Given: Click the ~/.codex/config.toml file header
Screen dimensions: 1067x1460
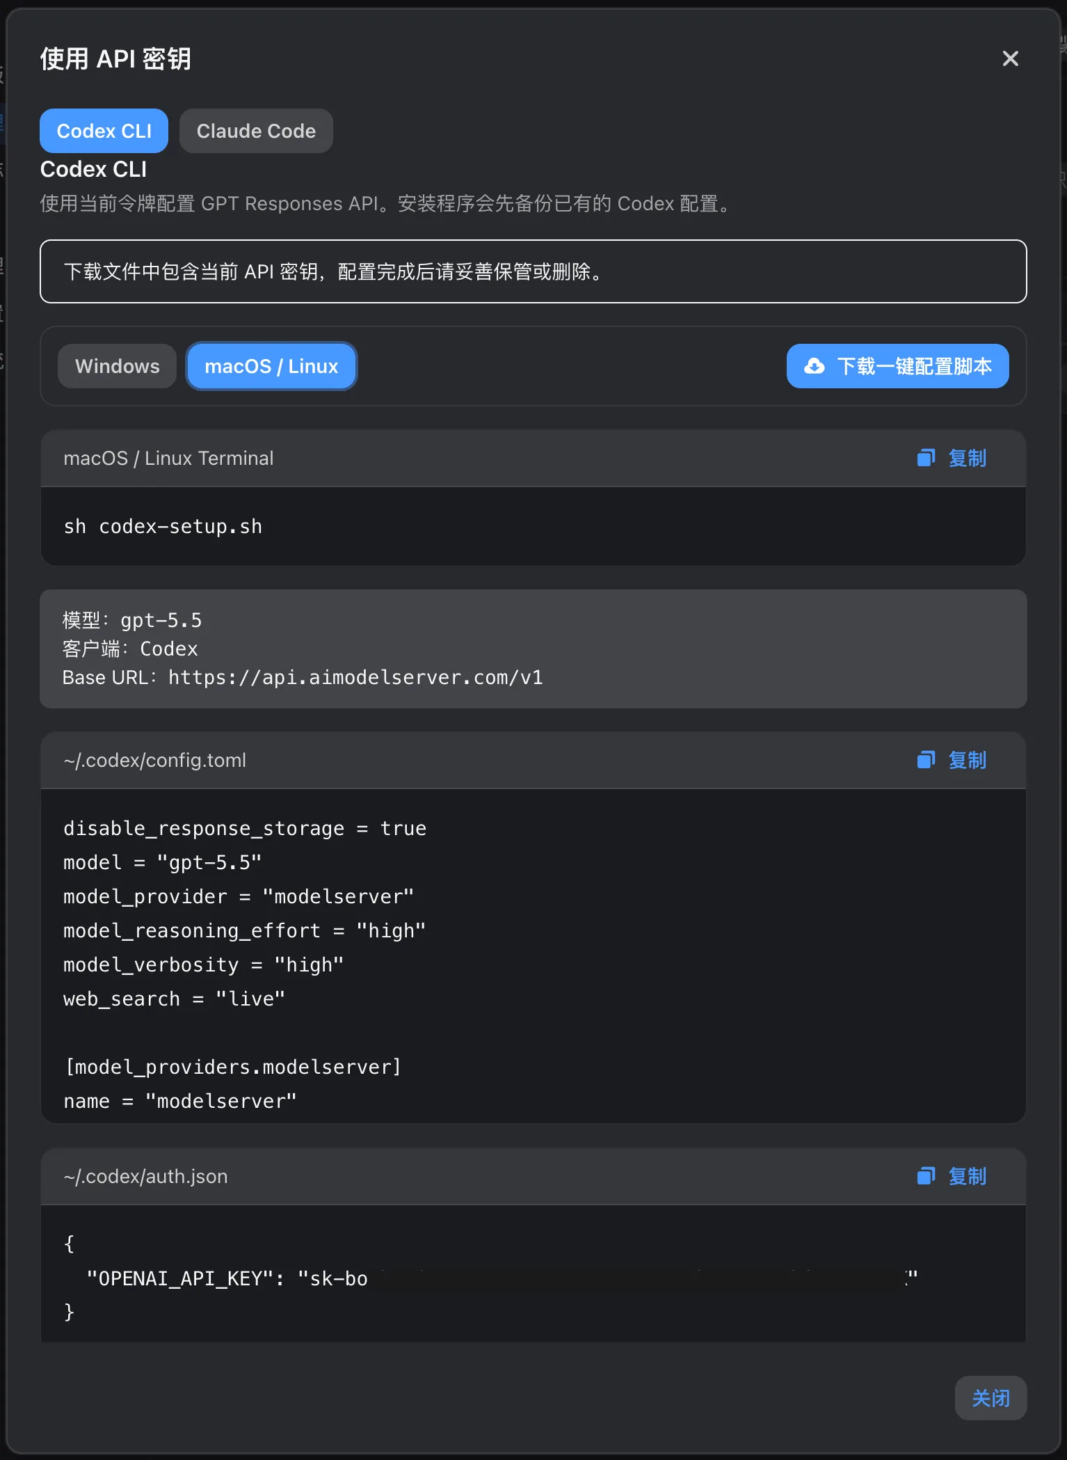Looking at the screenshot, I should pos(154,760).
